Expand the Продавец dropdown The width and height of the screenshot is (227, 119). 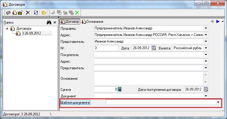(x=206, y=28)
